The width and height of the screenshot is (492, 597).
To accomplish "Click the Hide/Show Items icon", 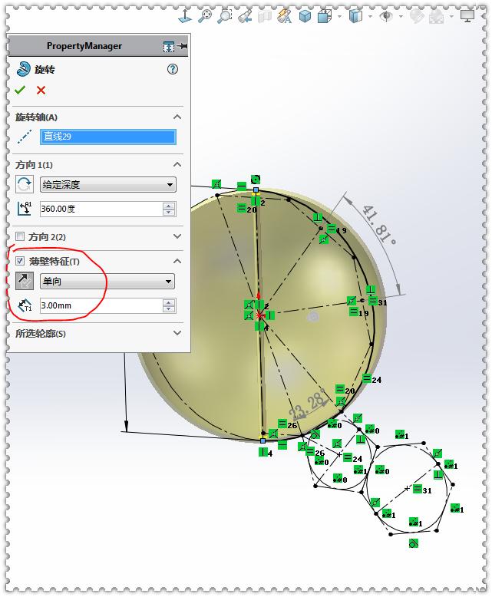I will click(355, 16).
